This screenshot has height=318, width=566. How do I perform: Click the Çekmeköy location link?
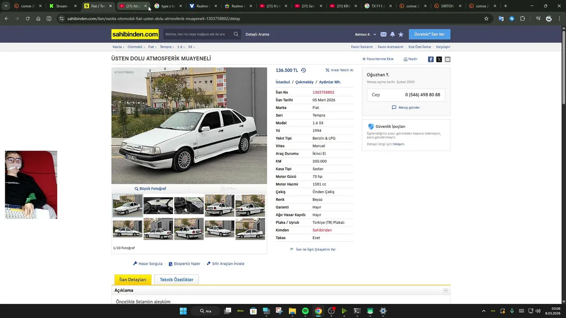point(304,82)
